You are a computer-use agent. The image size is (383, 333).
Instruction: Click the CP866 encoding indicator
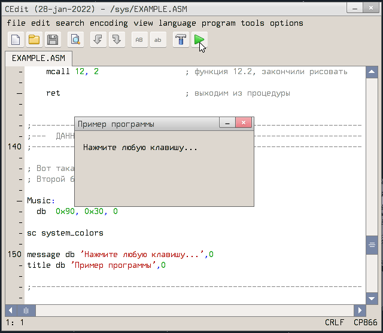pos(365,322)
